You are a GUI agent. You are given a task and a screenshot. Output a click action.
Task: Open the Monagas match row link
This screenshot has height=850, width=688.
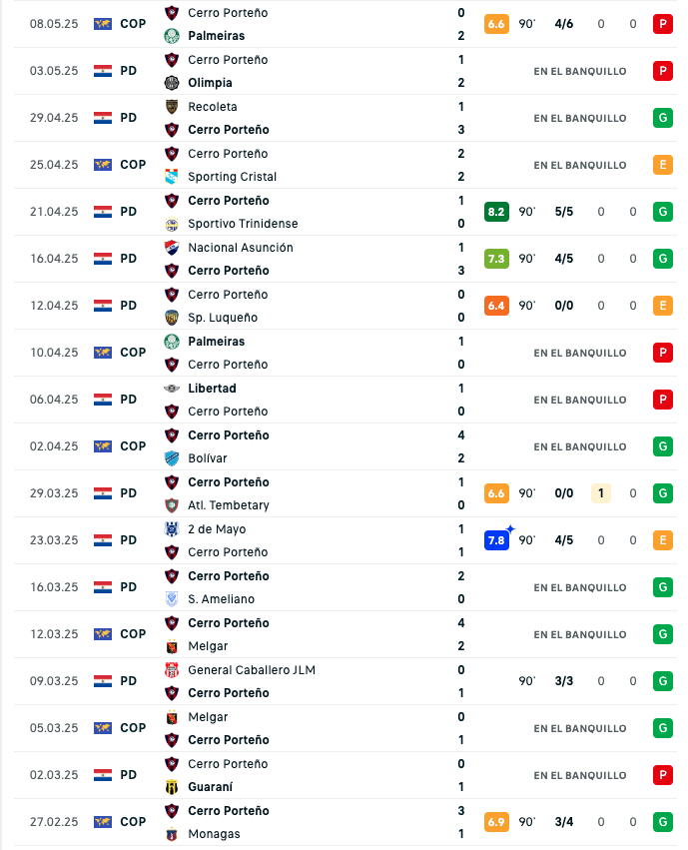[x=345, y=822]
